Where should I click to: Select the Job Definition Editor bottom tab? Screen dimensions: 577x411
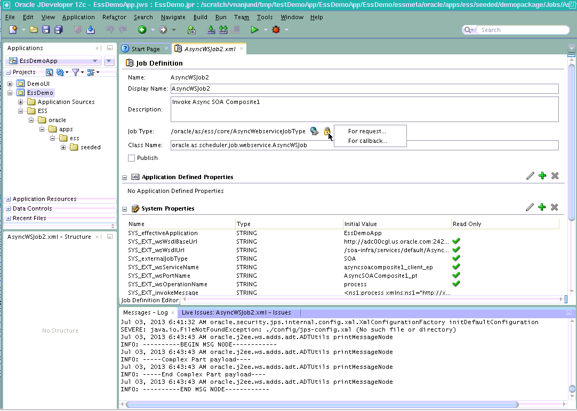(150, 300)
